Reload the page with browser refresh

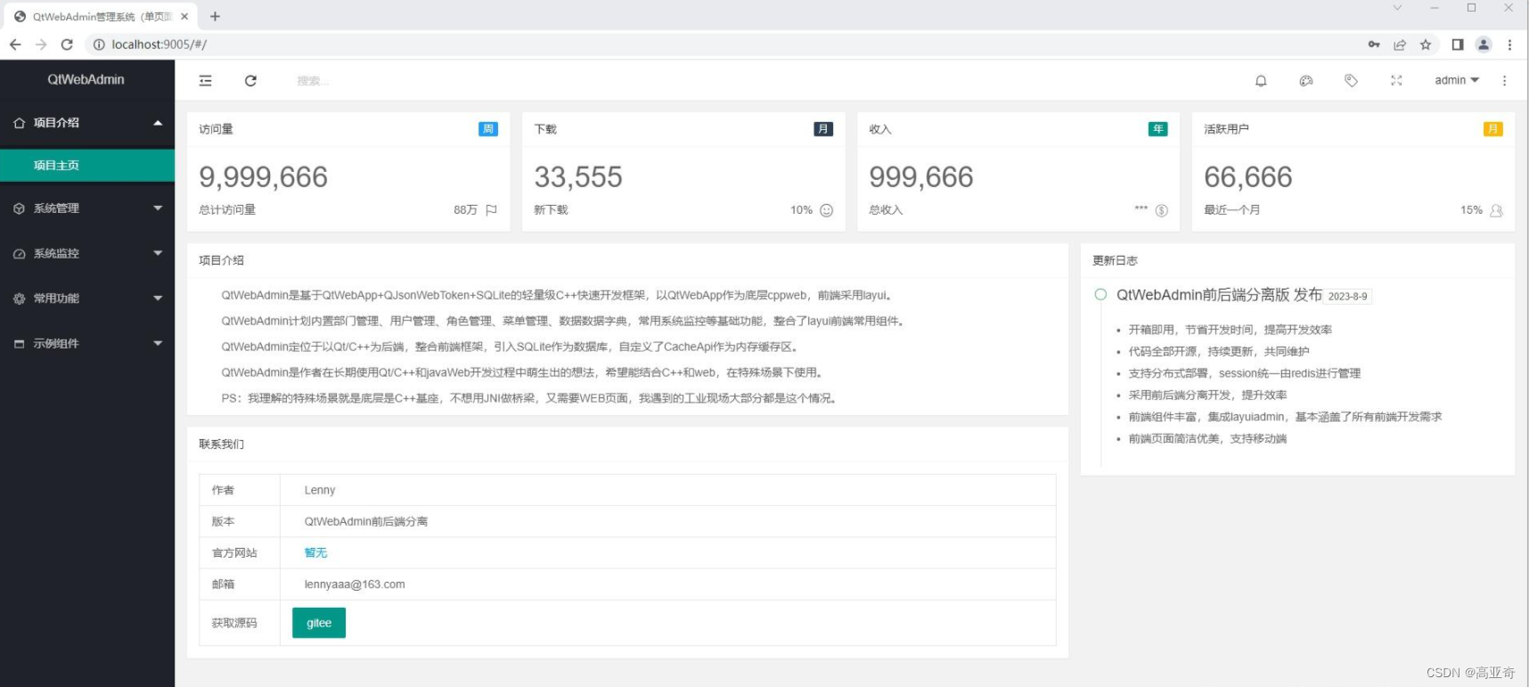point(67,45)
